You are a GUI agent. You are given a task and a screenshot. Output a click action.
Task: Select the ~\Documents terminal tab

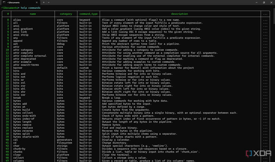[x=20, y=2]
